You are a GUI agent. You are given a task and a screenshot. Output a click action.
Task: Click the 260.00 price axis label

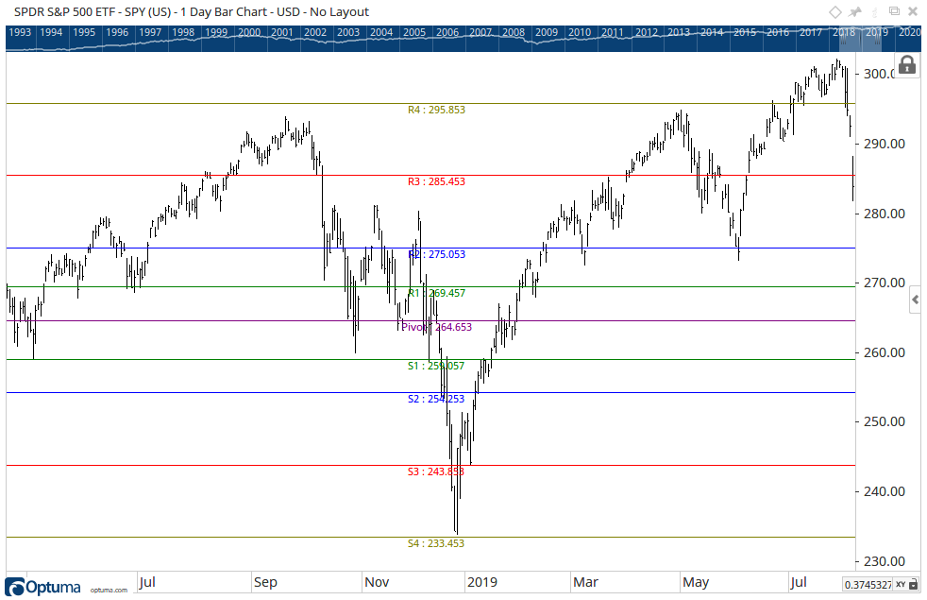(885, 352)
